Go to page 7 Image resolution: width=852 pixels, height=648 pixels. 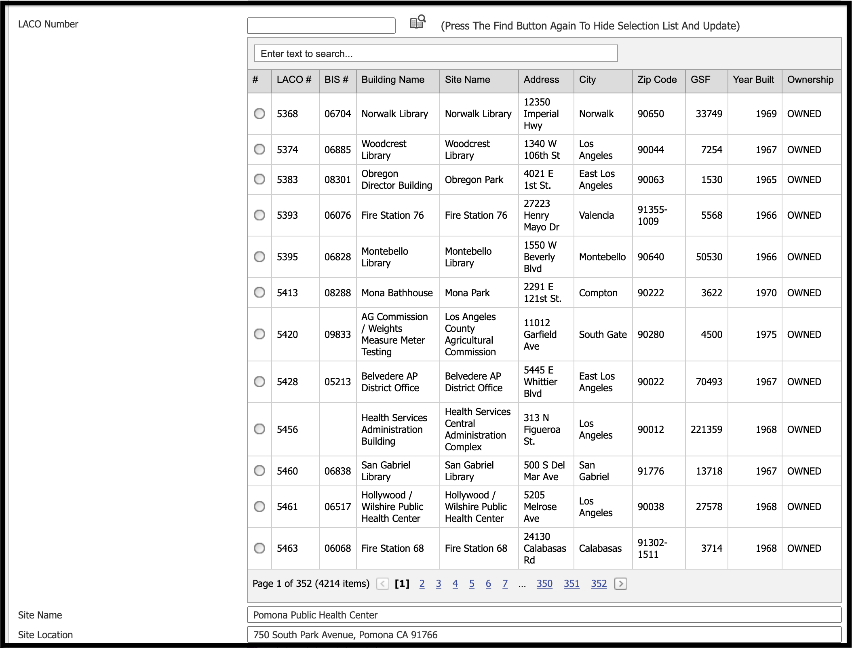pos(505,584)
